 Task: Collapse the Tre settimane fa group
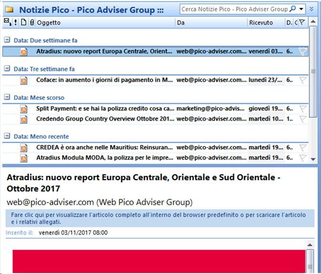(7, 68)
